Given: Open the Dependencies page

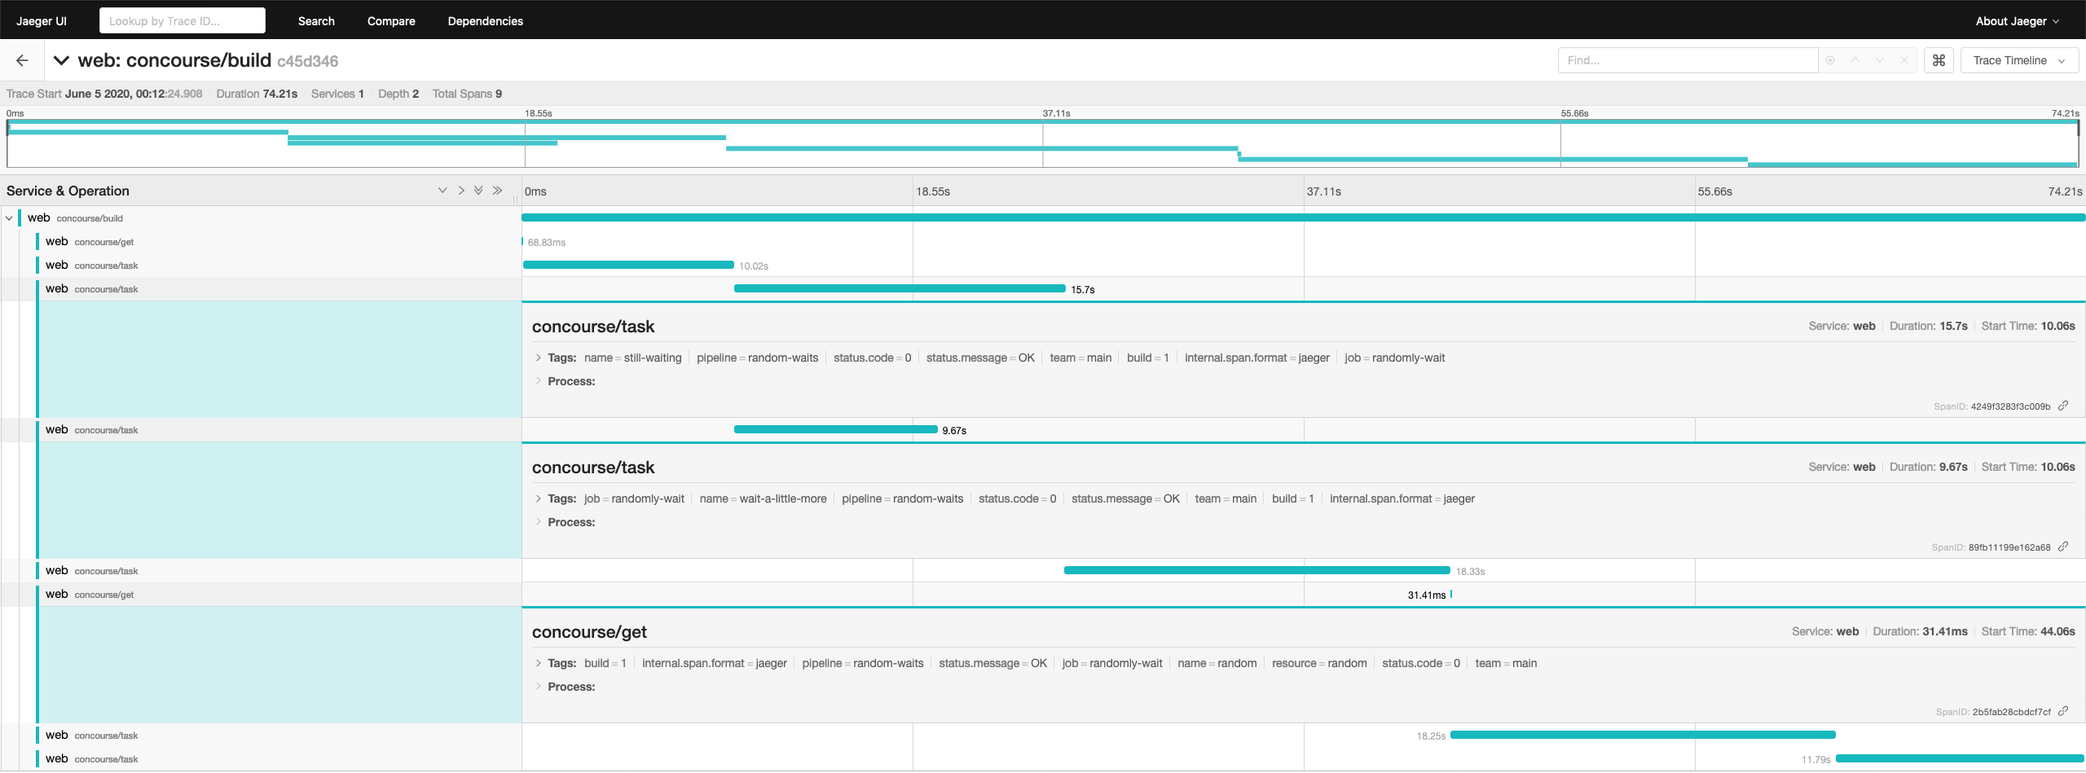Looking at the screenshot, I should click(x=486, y=21).
